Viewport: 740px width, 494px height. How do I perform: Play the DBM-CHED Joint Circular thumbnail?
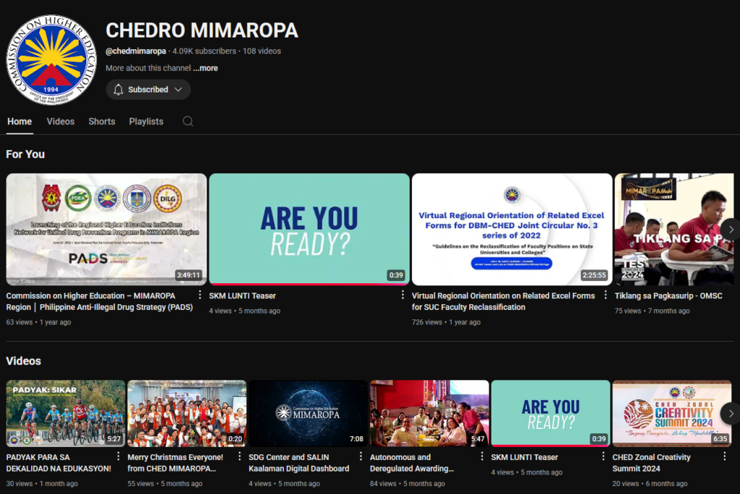point(512,230)
